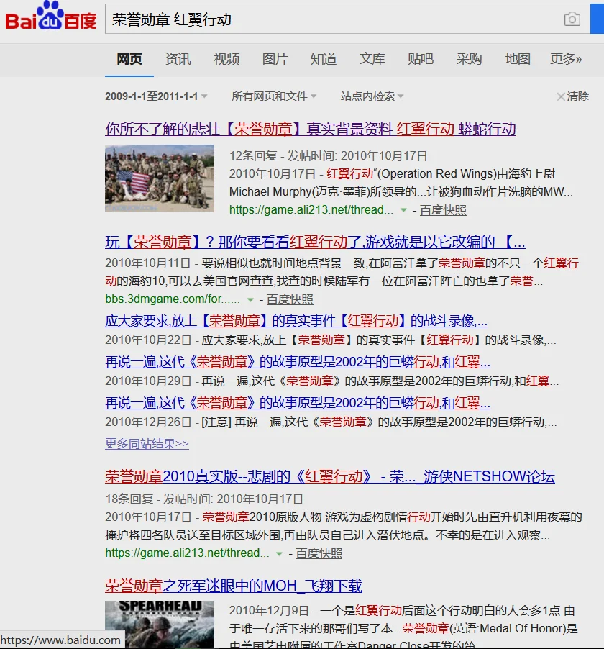Open the 所有网页和文件 dropdown
The image size is (604, 649).
click(274, 96)
